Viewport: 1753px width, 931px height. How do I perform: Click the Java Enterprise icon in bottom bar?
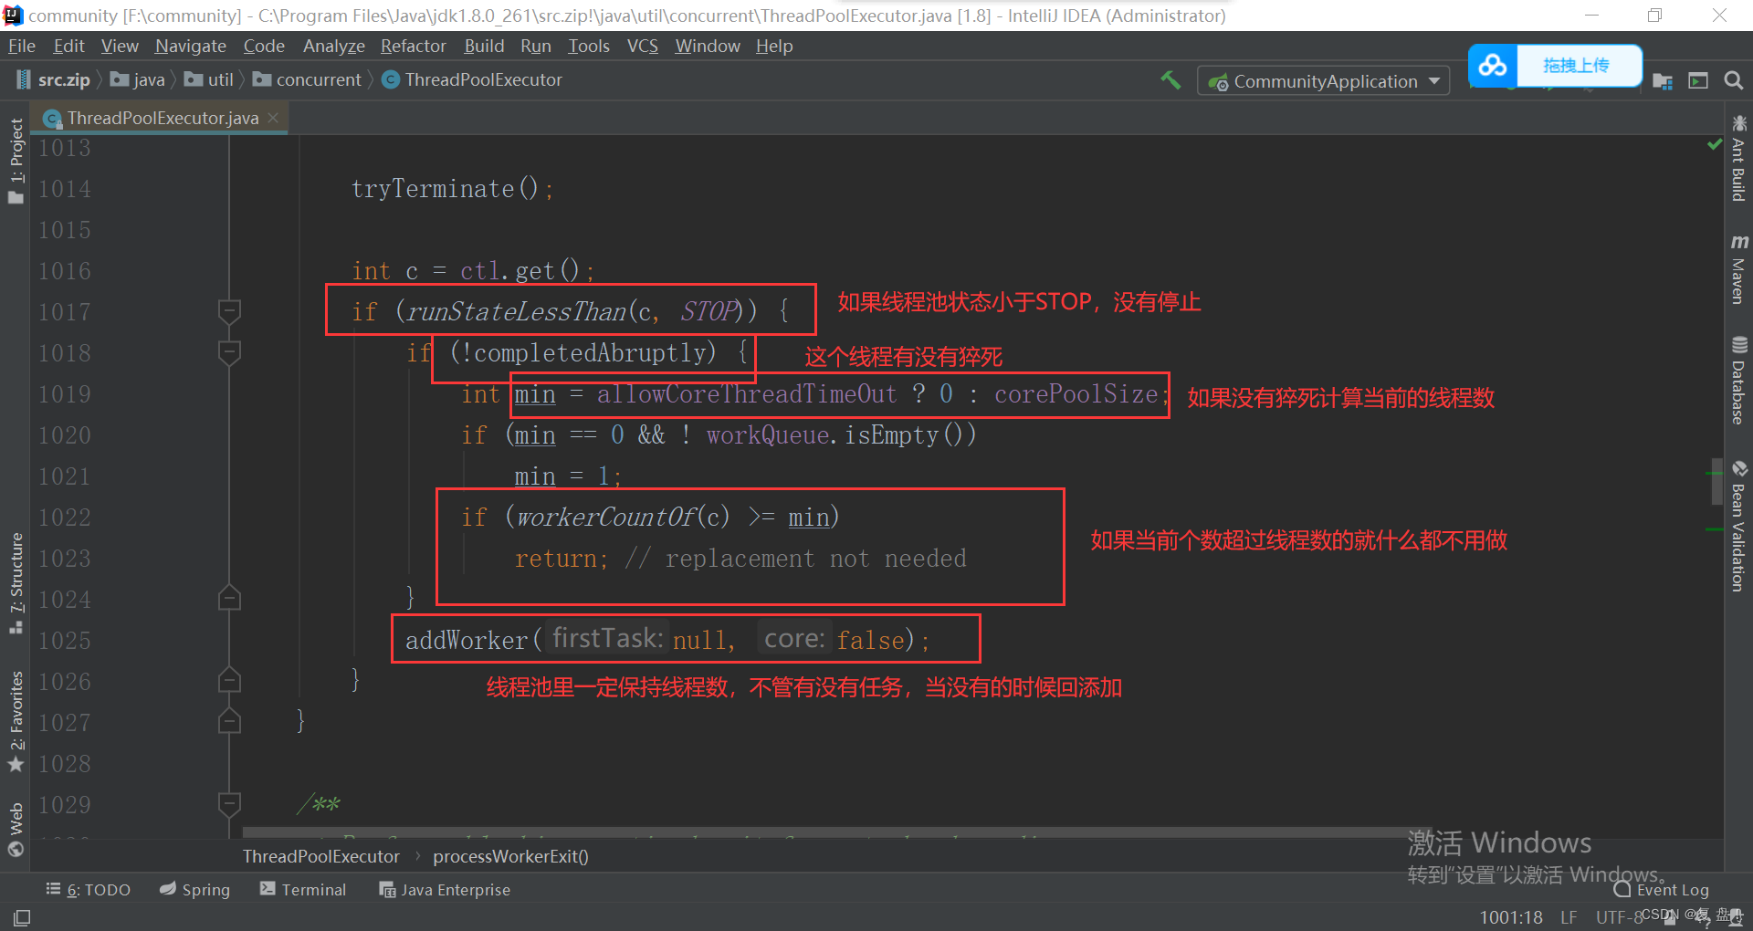click(387, 890)
